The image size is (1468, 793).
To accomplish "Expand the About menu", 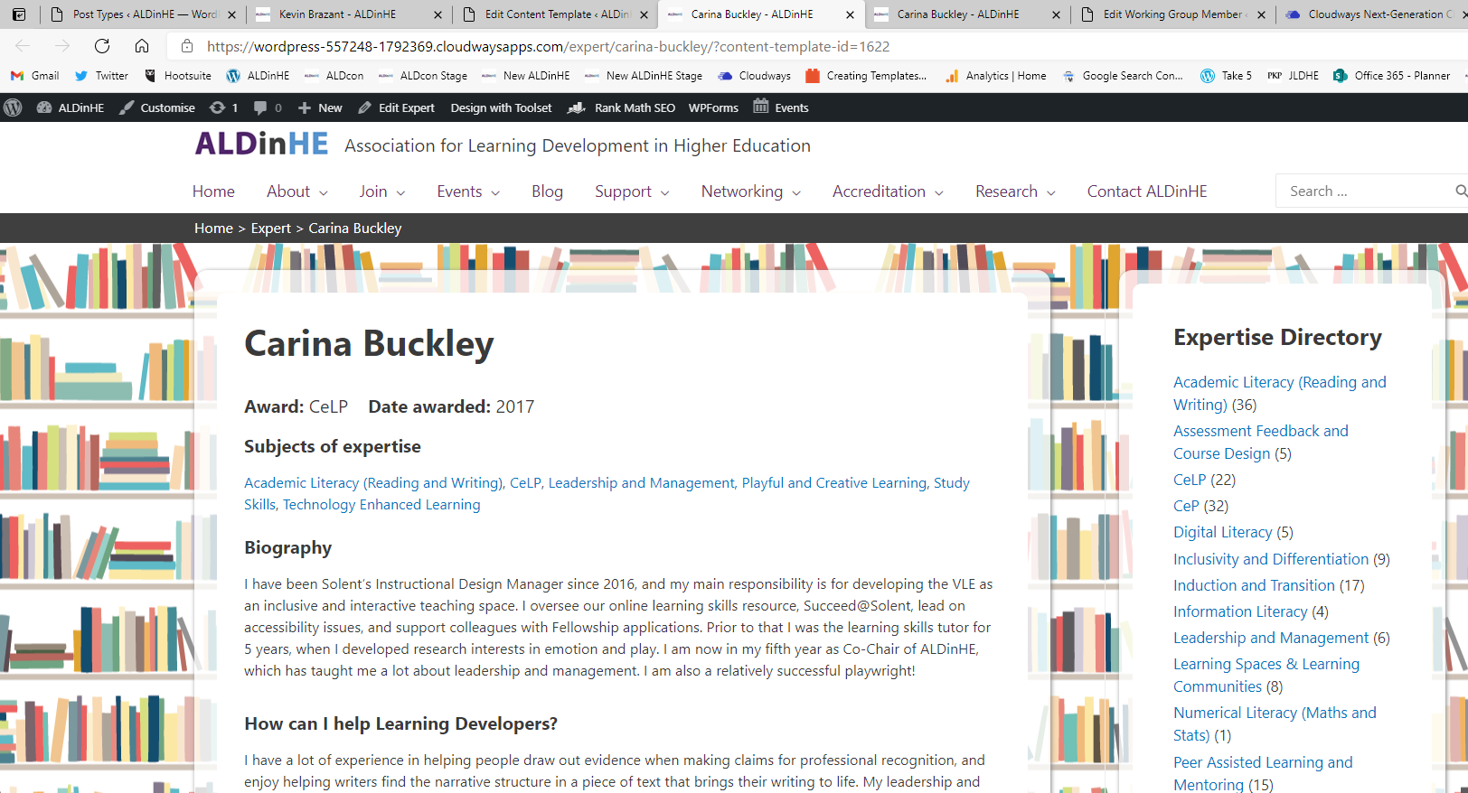I will point(297,191).
